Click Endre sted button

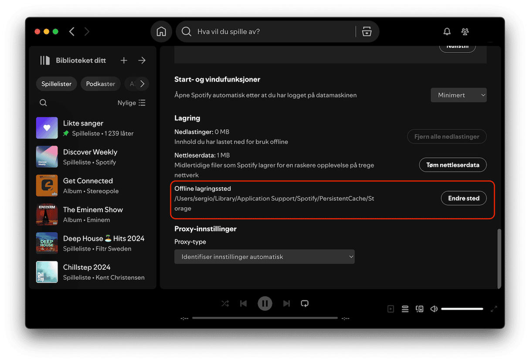click(x=464, y=198)
